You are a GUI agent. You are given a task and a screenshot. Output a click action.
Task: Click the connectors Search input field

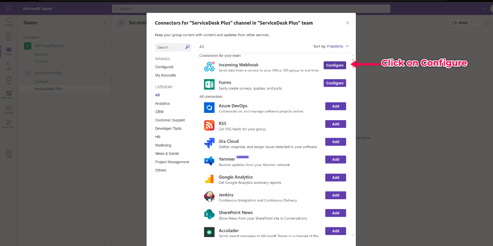(169, 47)
